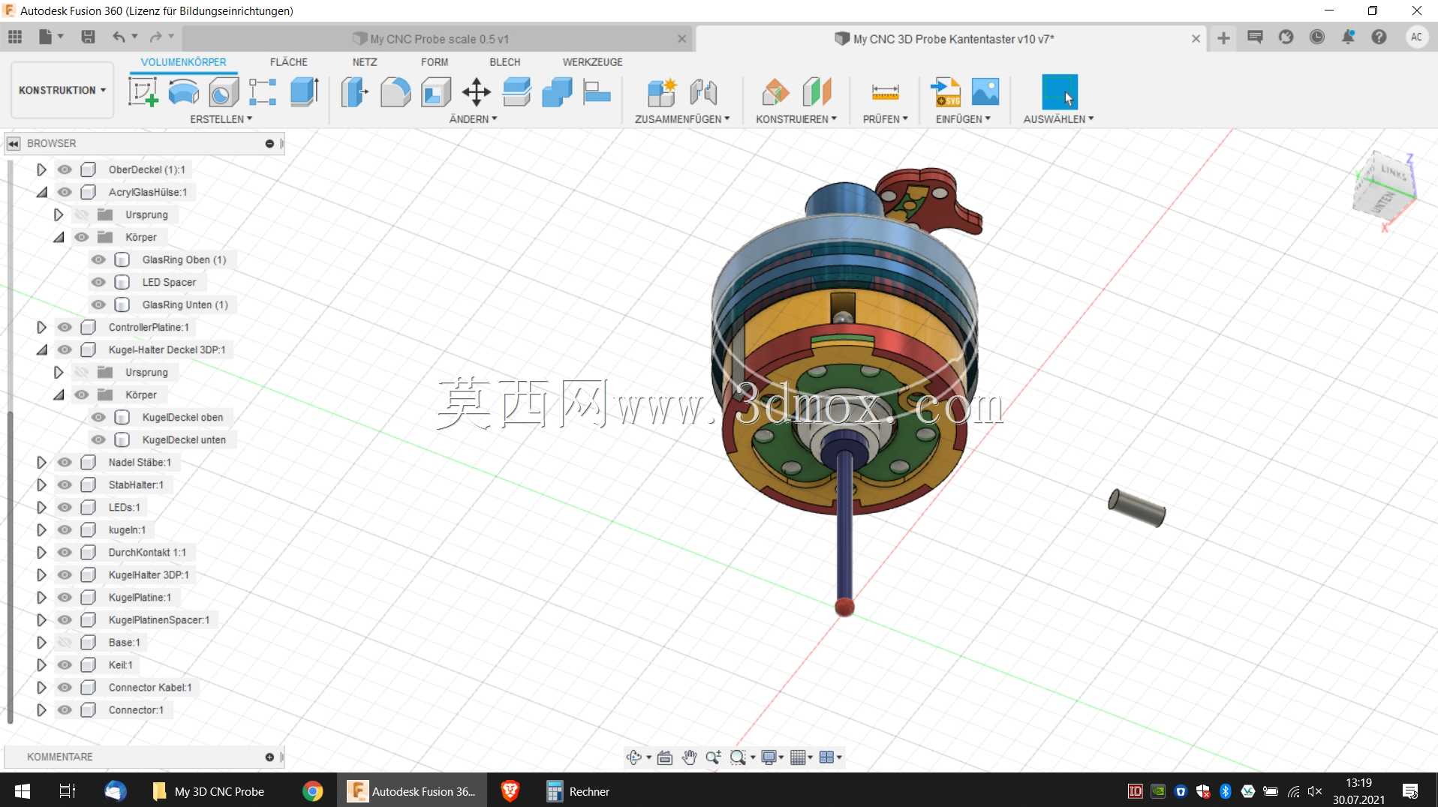The image size is (1438, 807).
Task: Expand the ControllerPlatine:1 node
Action: pos(41,327)
